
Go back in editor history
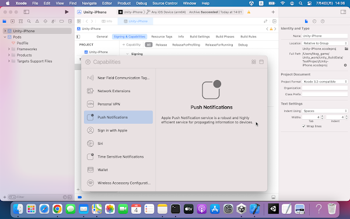(86, 21)
